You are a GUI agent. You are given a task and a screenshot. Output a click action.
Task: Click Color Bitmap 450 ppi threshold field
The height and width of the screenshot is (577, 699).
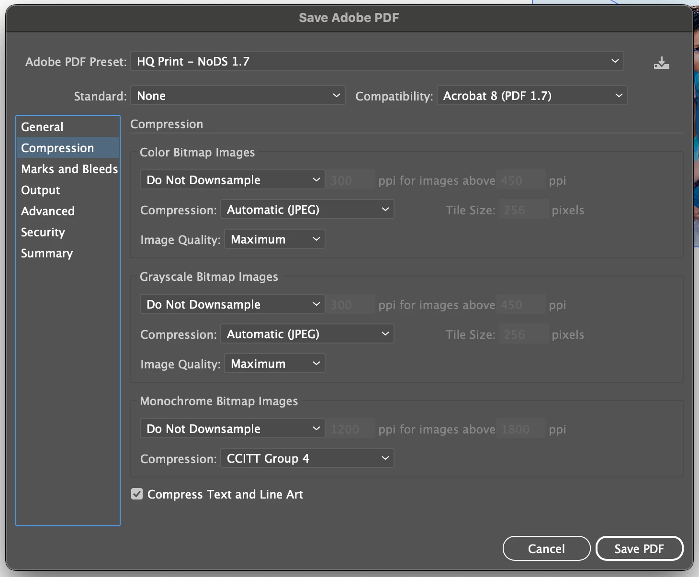pyautogui.click(x=521, y=180)
